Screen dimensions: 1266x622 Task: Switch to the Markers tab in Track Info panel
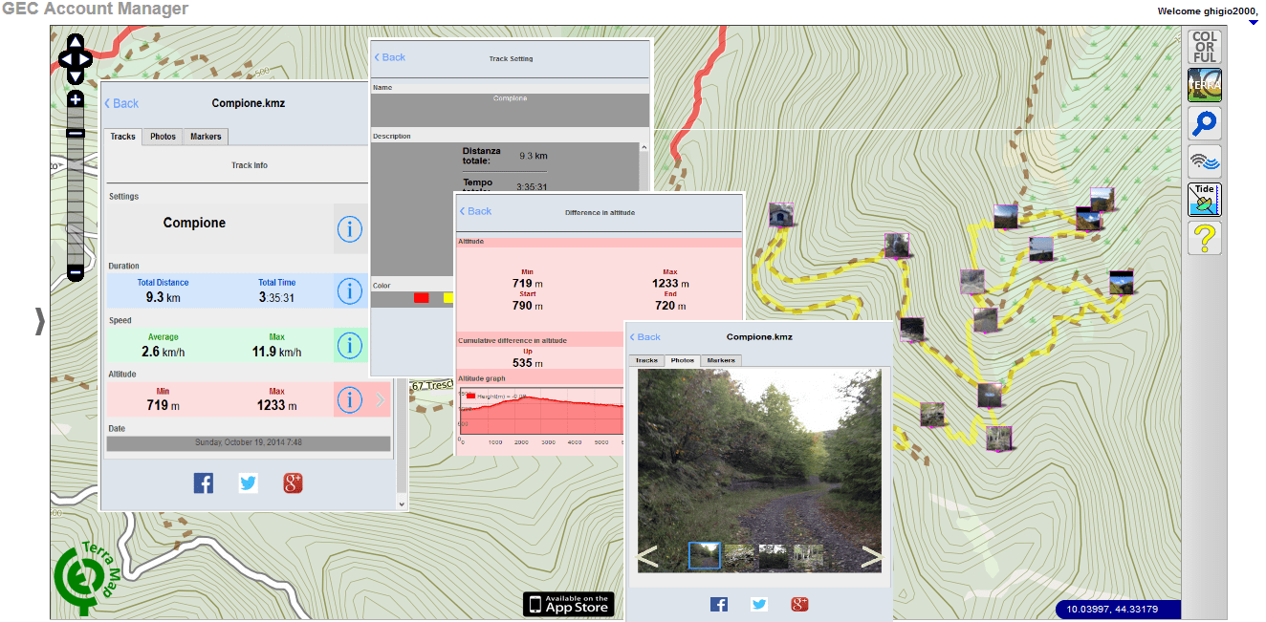pos(206,137)
